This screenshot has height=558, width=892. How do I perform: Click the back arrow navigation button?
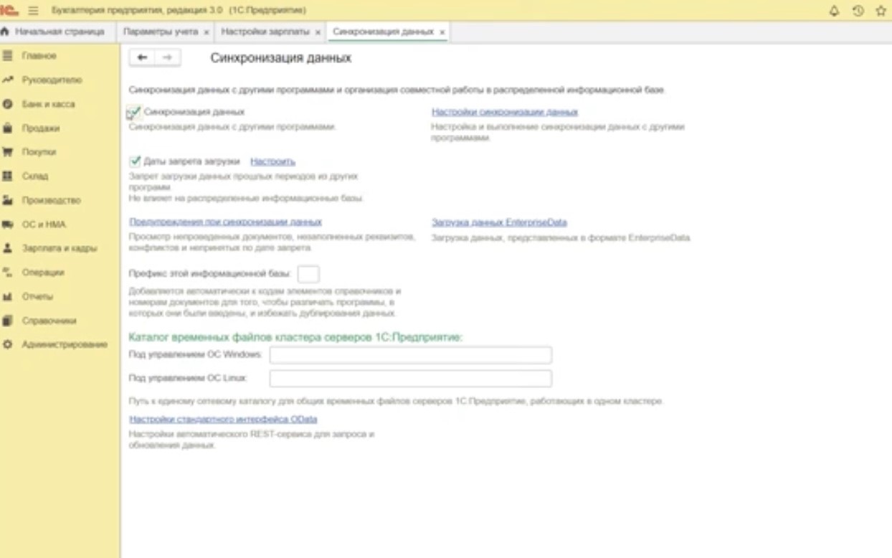coord(142,58)
